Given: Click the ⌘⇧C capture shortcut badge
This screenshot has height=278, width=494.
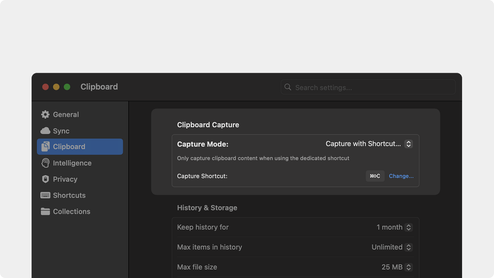Looking at the screenshot, I should coord(375,176).
